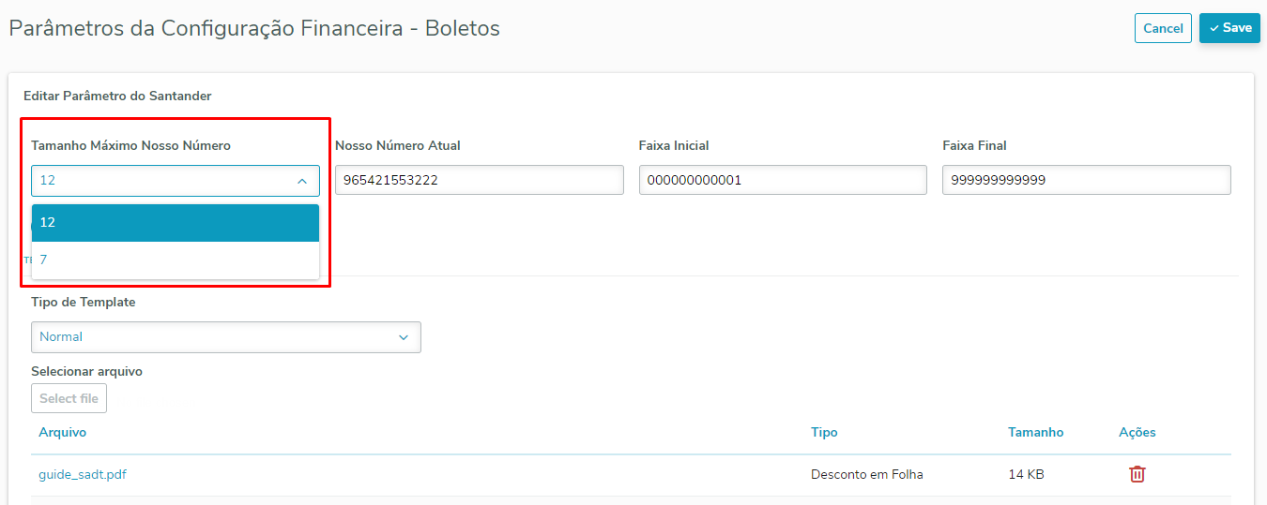
Task: Click the 'Editar Parâmetro do Santander' heading
Action: click(x=117, y=96)
